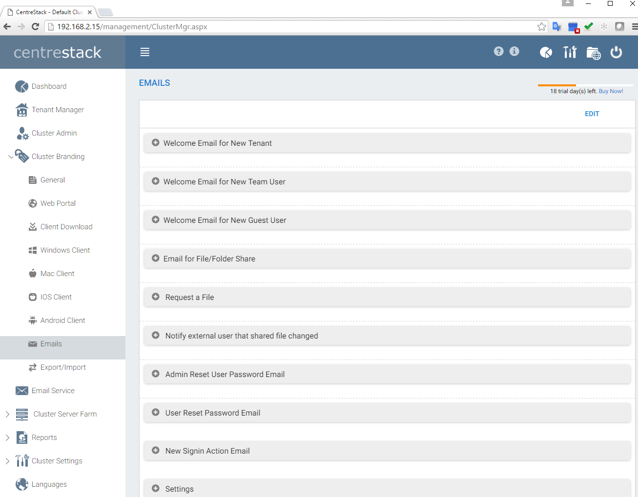This screenshot has width=638, height=497.
Task: Open Chrome menu button
Action: pos(634,27)
